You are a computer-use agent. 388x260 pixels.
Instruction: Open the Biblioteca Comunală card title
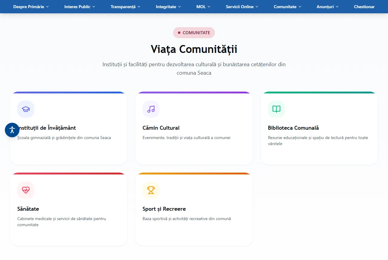pyautogui.click(x=293, y=128)
